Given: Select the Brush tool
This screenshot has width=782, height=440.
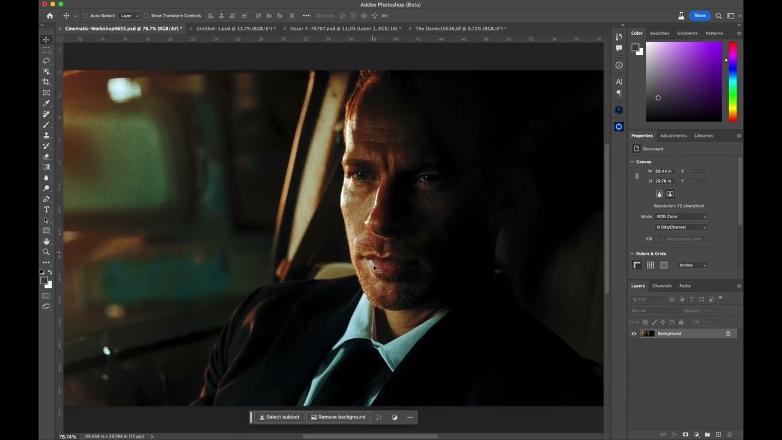Looking at the screenshot, I should pyautogui.click(x=46, y=125).
